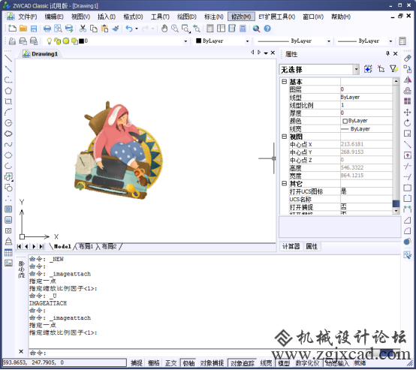Open the 绘图(D) menu
Image resolution: width=416 pixels, height=370 pixels.
tap(187, 17)
